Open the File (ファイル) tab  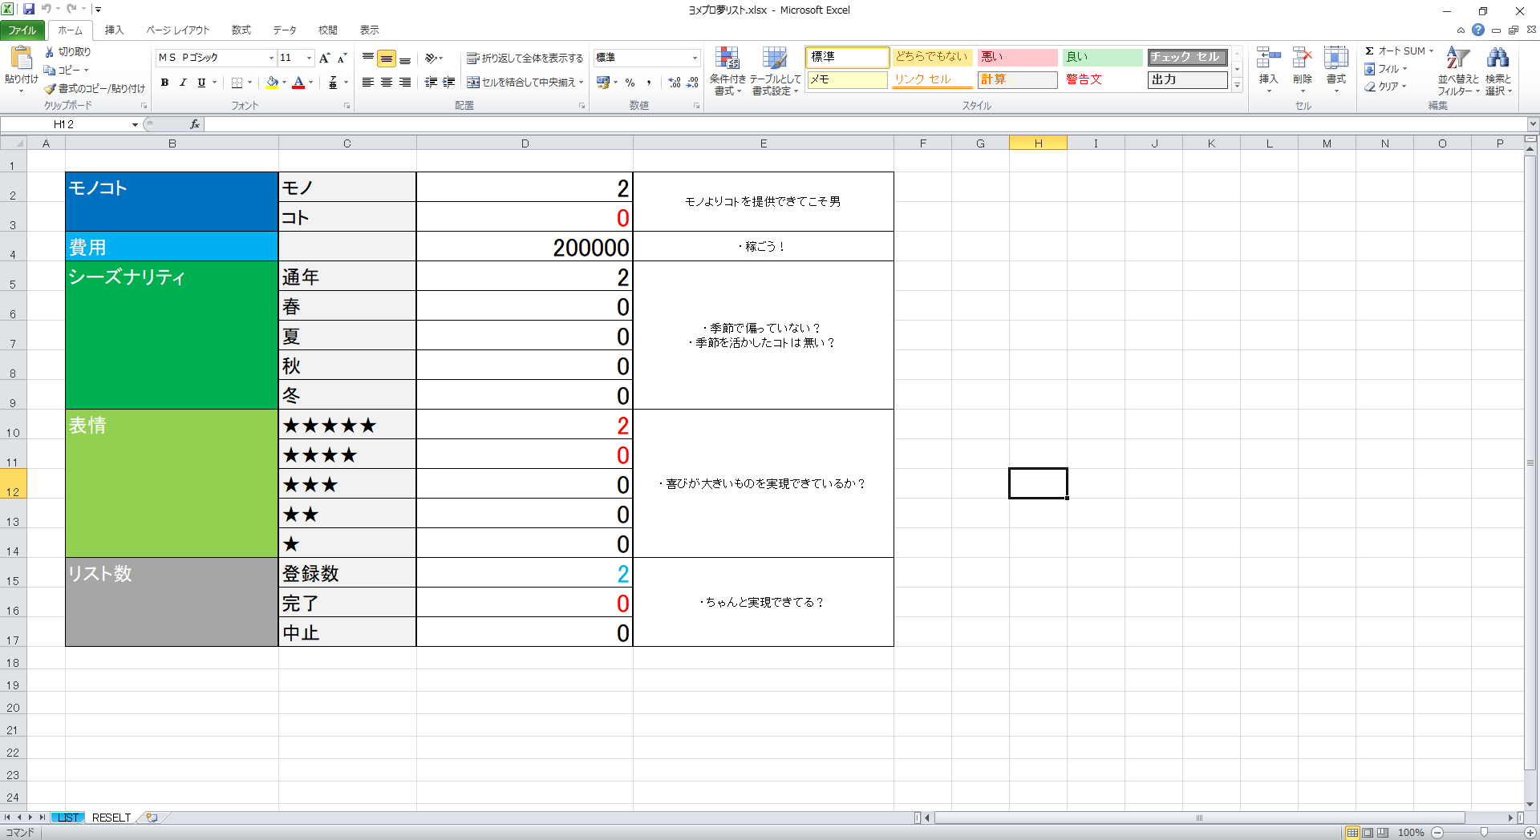coord(22,30)
